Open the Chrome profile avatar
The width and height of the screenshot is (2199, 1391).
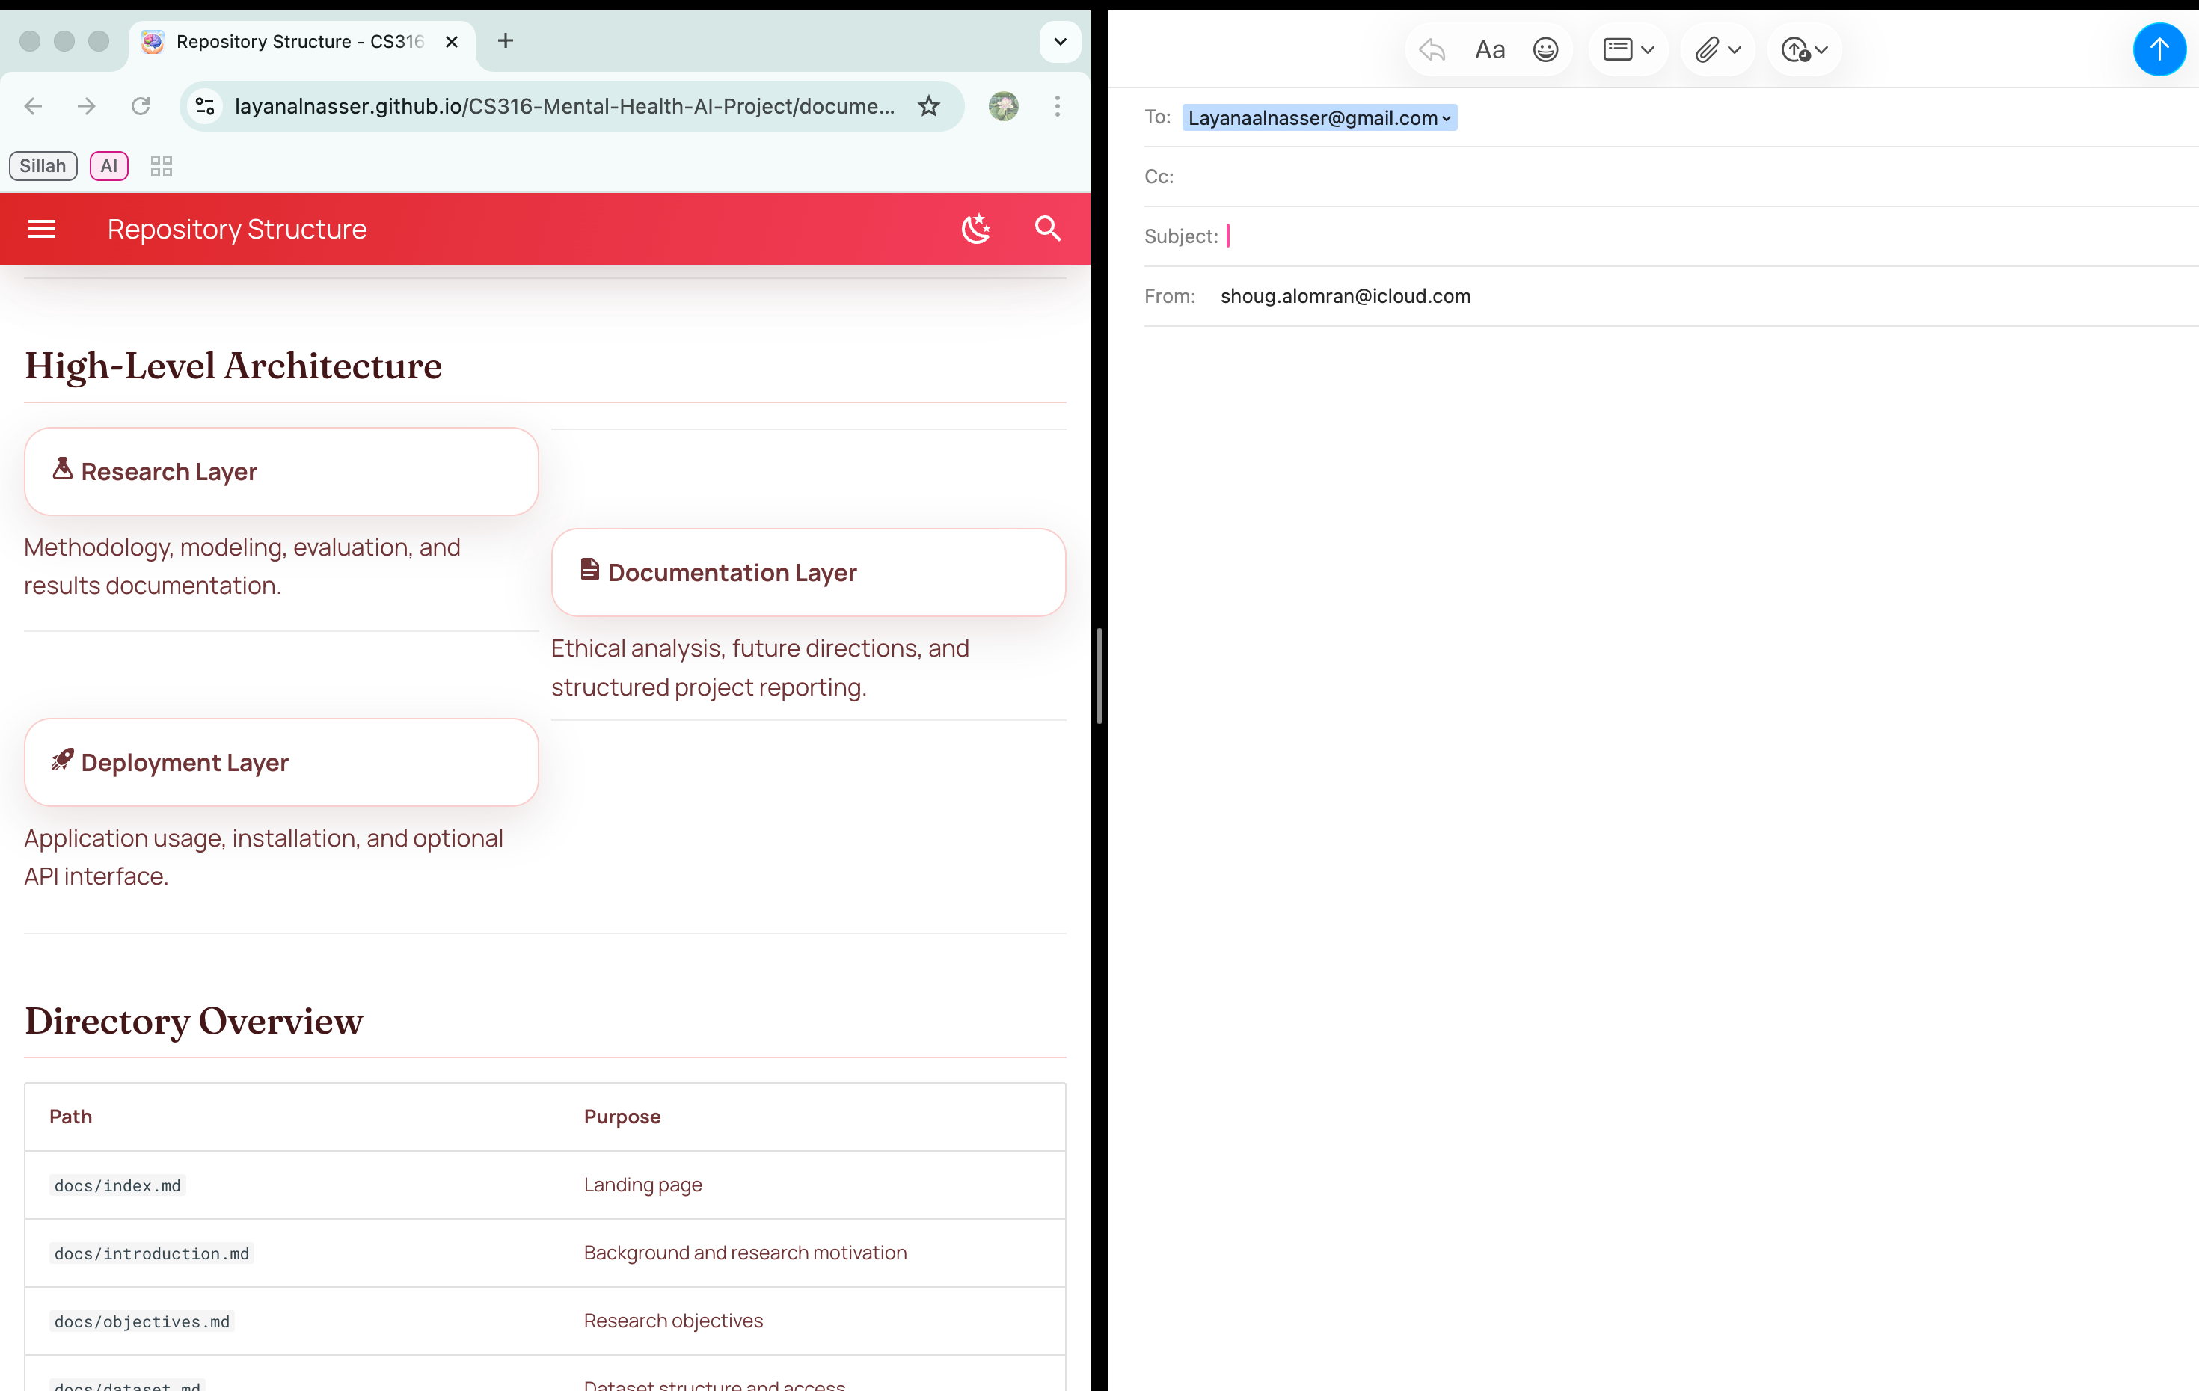click(x=1003, y=107)
